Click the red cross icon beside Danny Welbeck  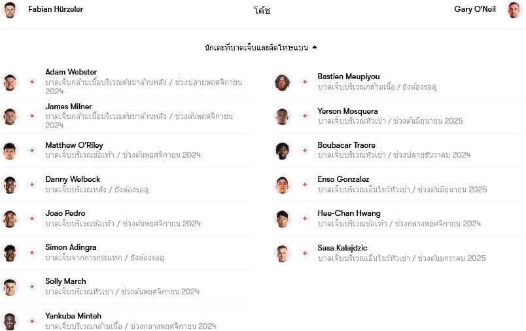click(32, 184)
